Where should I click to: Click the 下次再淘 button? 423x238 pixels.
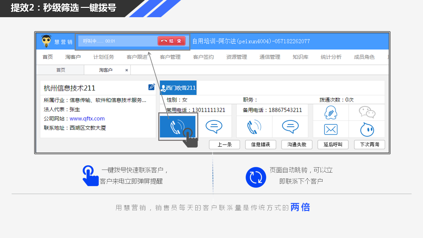(369, 145)
